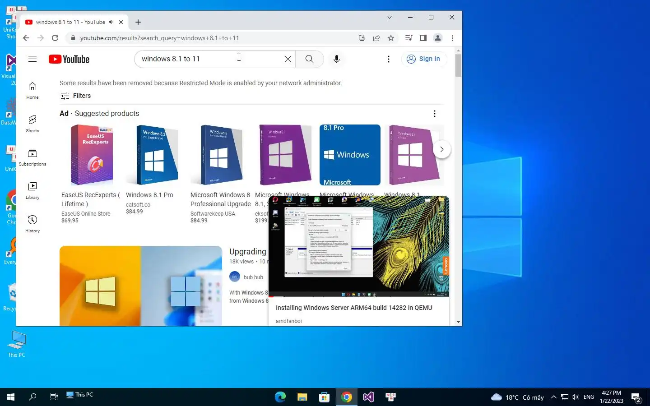Open the weather widget on the taskbar
The height and width of the screenshot is (406, 650).
pos(517,397)
